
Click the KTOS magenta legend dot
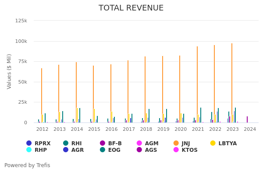tap(176, 150)
